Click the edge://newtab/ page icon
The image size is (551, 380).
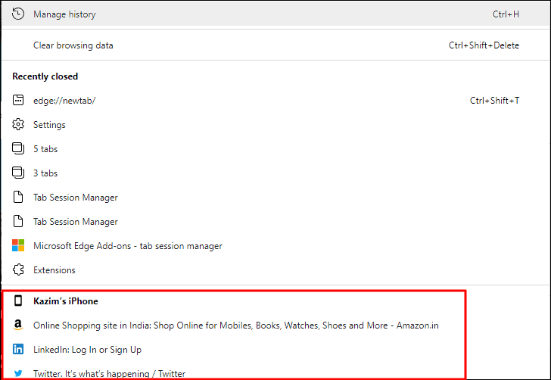[18, 100]
